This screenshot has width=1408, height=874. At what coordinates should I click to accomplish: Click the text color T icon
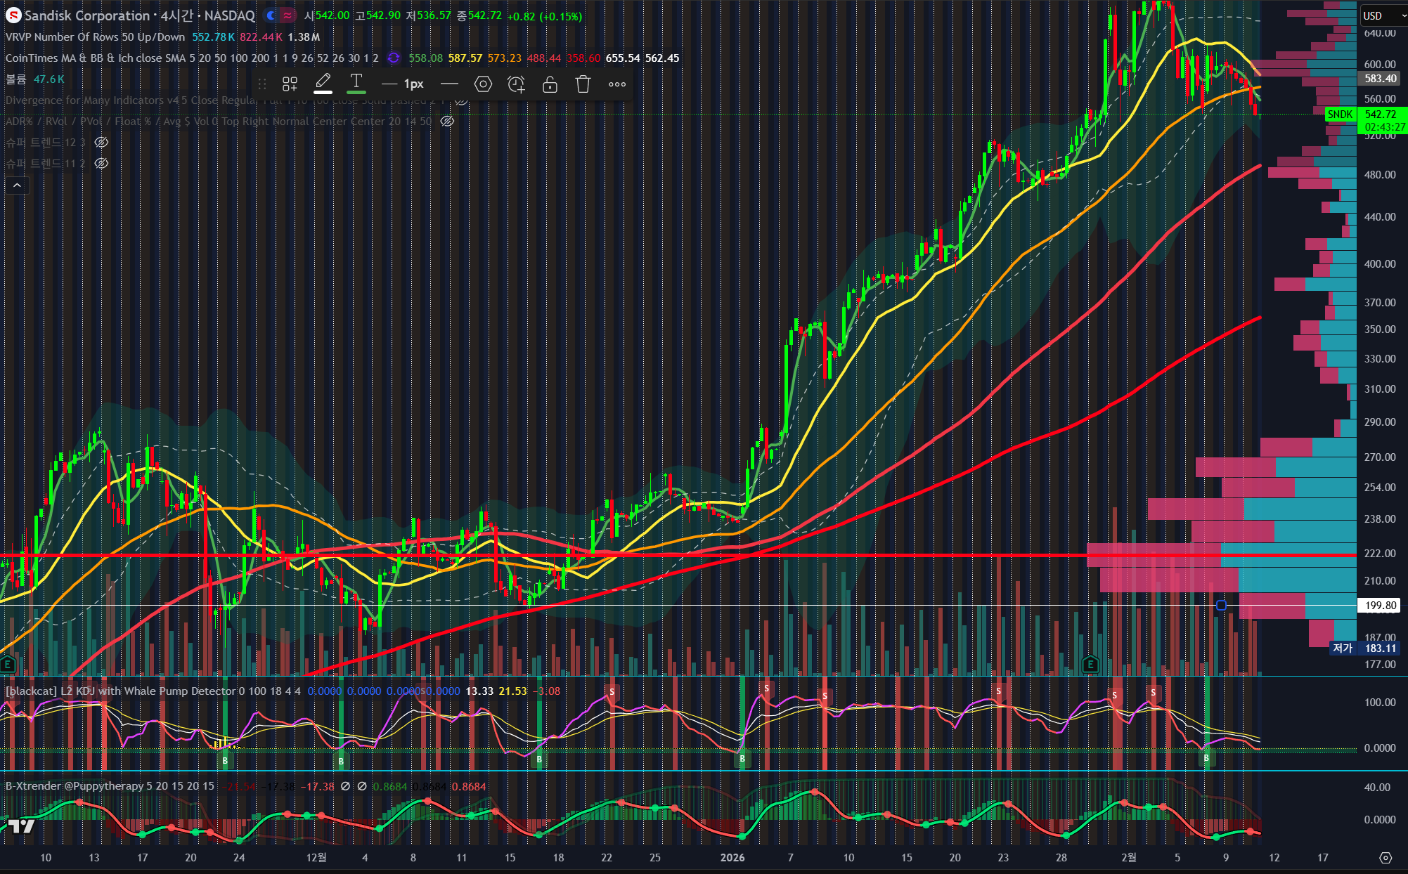point(356,84)
